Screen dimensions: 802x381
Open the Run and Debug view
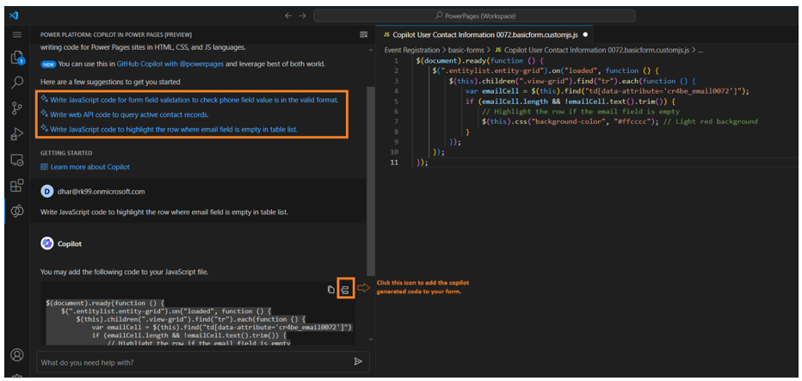pos(17,134)
